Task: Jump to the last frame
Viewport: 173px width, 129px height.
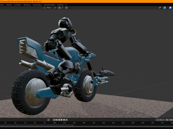Action: [66, 120]
